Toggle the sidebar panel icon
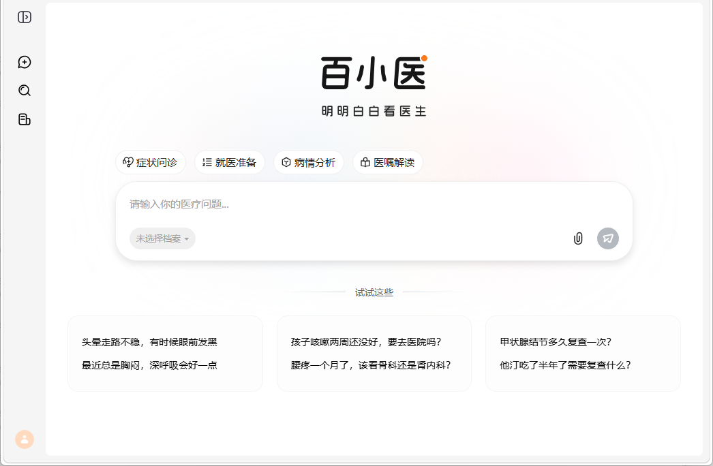Image resolution: width=713 pixels, height=466 pixels. (x=25, y=17)
